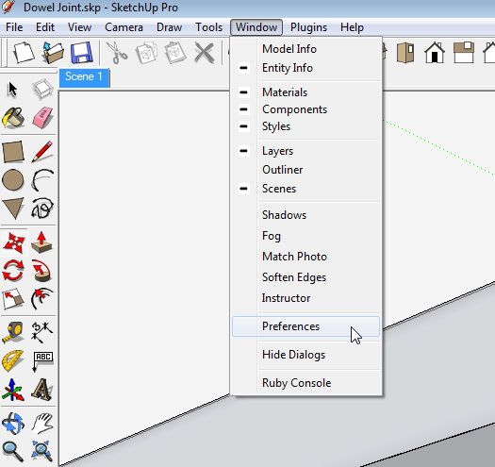Screen dimensions: 495x467
Task: Select the Arc tool
Action: click(x=42, y=180)
